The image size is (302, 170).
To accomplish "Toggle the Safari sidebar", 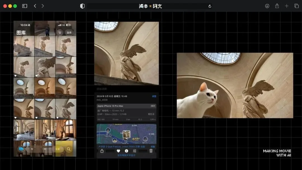I will 25,6.
